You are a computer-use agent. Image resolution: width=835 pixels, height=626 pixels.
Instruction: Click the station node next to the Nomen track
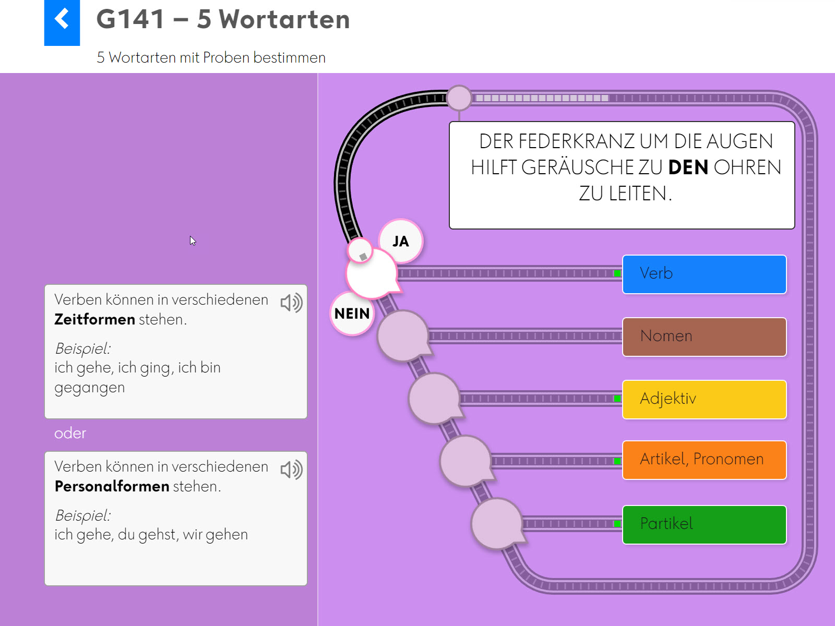(402, 336)
